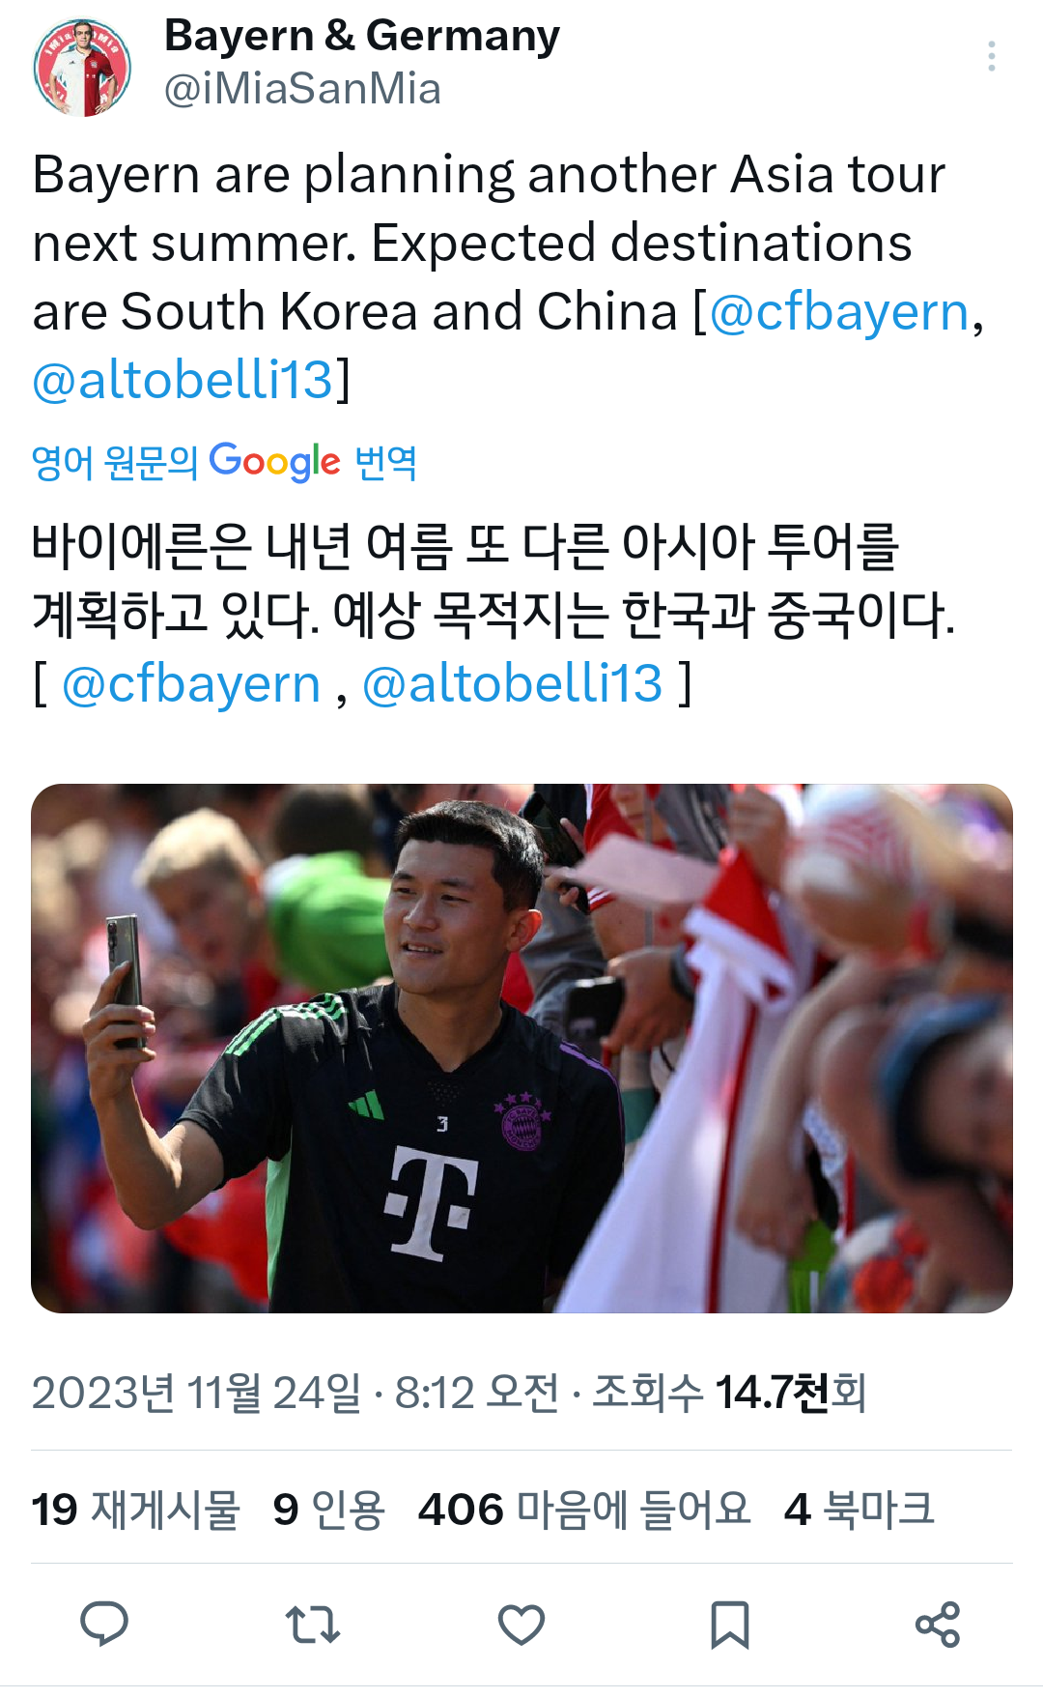
Task: Like the tweet with heart icon
Action: tap(521, 1625)
